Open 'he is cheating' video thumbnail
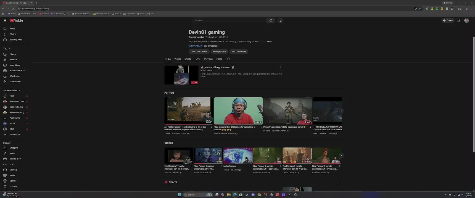This screenshot has height=198, width=475. click(x=238, y=156)
